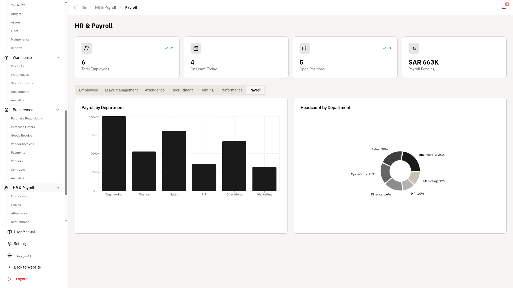The height and width of the screenshot is (288, 513).
Task: Select the Performance tab
Action: pos(231,90)
